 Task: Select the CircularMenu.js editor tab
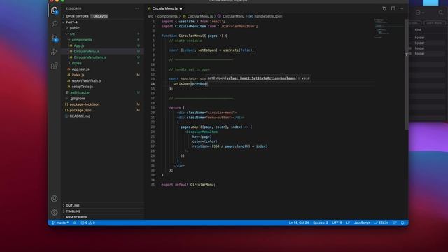click(x=165, y=8)
